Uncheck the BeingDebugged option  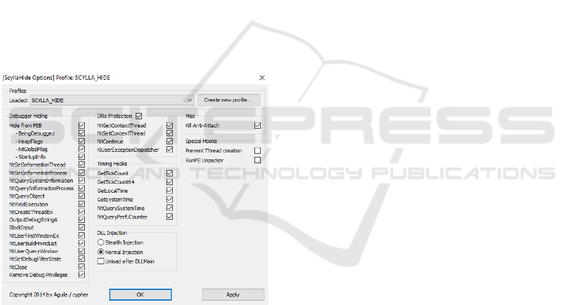(x=82, y=133)
